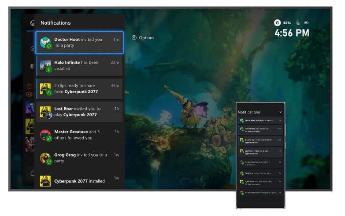Open 'Grog Grog invited you to a party'
This screenshot has width=345, height=216.
[79, 158]
